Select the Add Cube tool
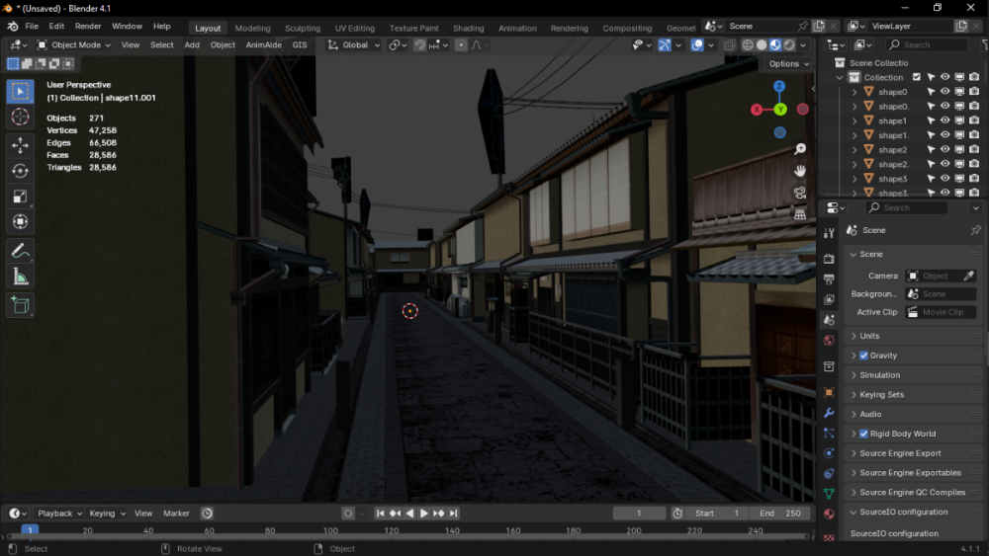The width and height of the screenshot is (989, 556). point(20,305)
